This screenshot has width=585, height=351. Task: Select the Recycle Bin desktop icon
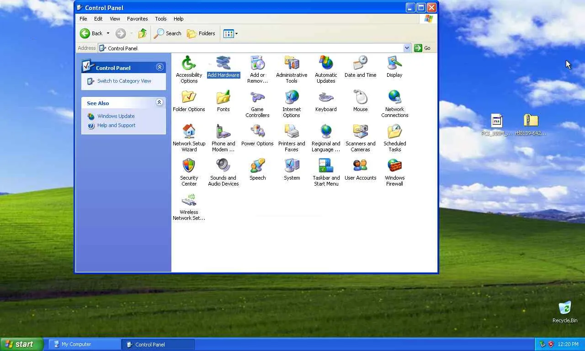pyautogui.click(x=565, y=312)
